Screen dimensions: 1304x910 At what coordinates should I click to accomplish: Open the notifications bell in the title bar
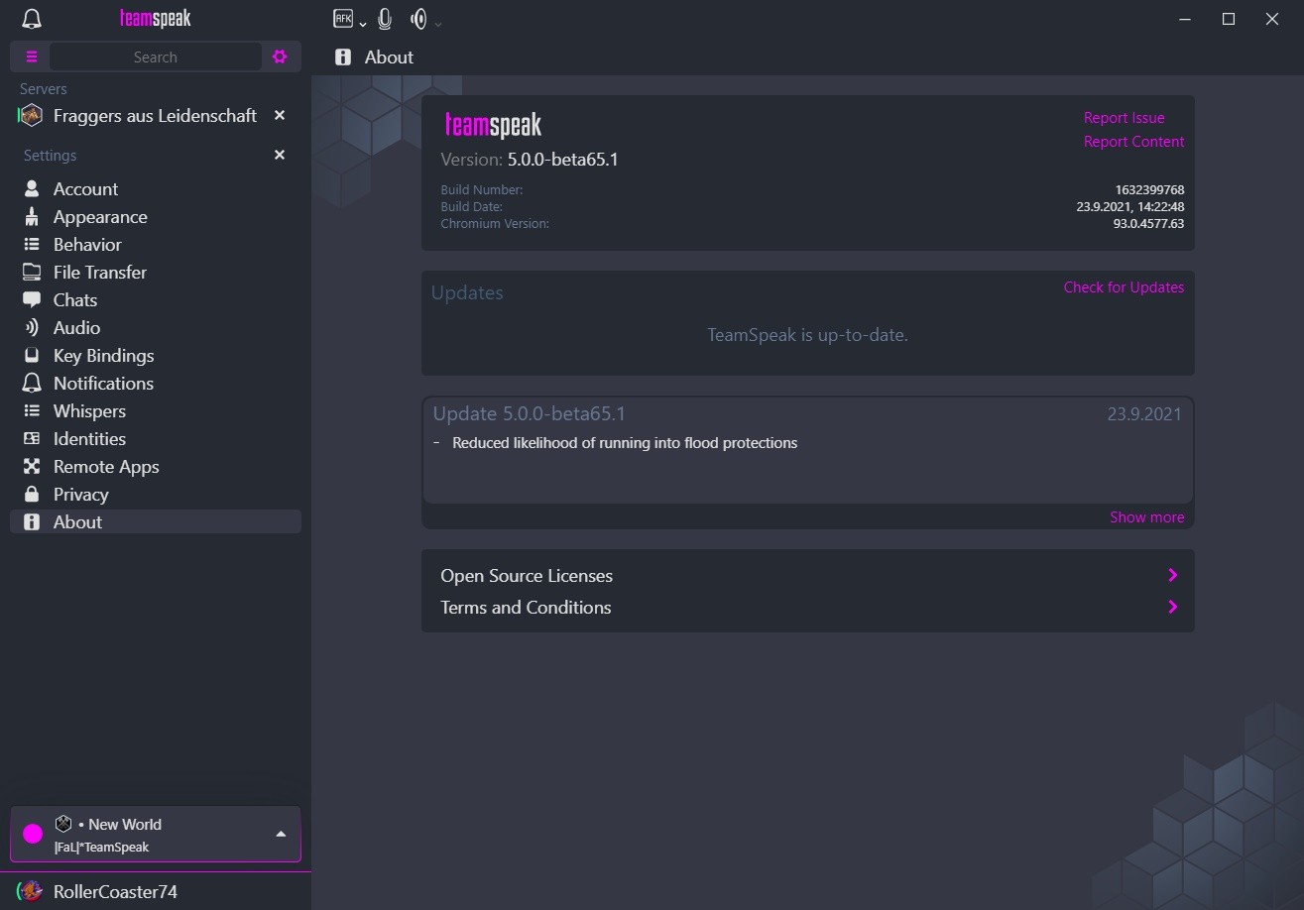pos(32,19)
